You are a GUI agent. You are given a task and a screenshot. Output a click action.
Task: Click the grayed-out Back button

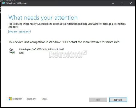98,100
